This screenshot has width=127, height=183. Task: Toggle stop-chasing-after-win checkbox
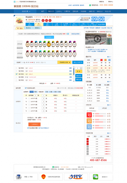pos(26,88)
